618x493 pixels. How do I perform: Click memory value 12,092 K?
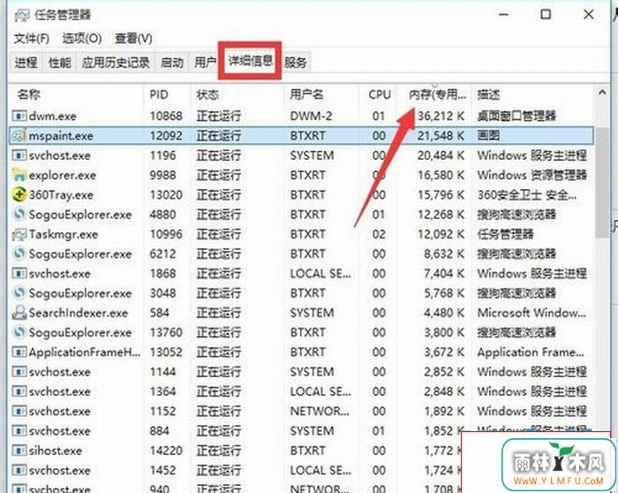pos(441,234)
